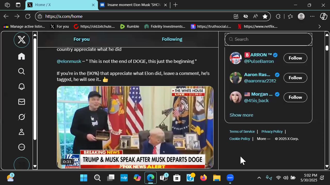Expand the favorites bar overflow chevron

coord(320,26)
